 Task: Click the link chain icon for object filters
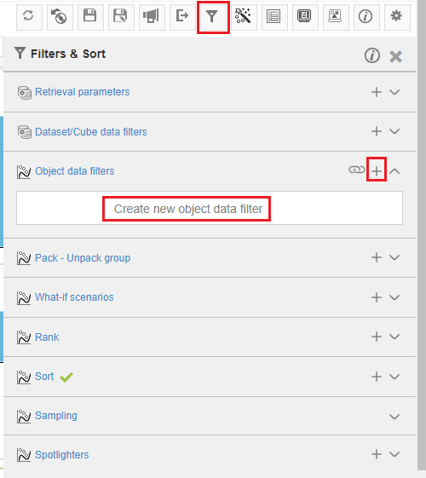(x=356, y=170)
